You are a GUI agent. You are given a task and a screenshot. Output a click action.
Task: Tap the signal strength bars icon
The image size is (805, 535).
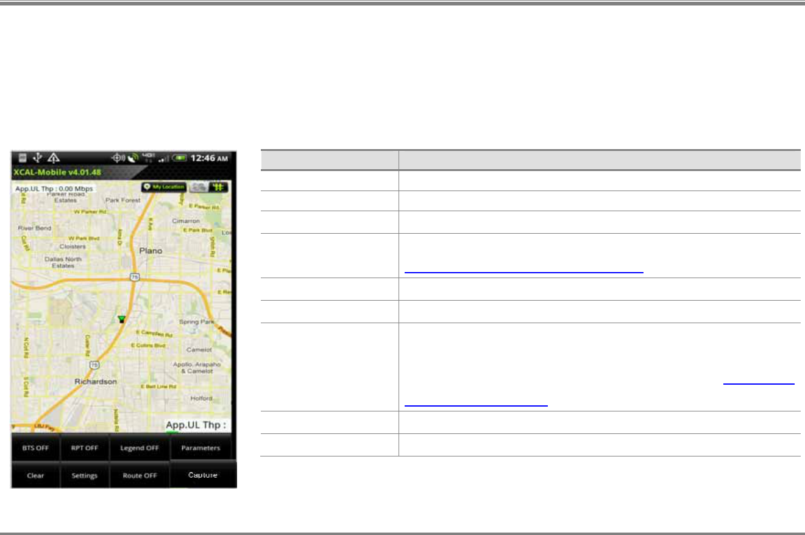coord(163,158)
